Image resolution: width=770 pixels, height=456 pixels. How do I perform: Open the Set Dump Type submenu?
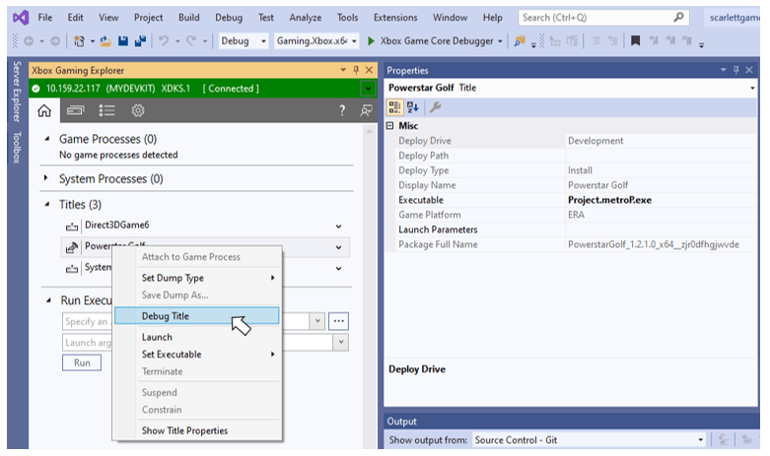(196, 278)
